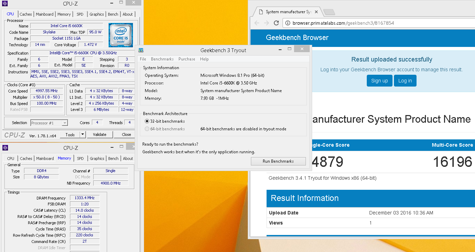Click the CAS# Latency 14.0 clocks value
This screenshot has height=252, width=475.
pyautogui.click(x=85, y=210)
